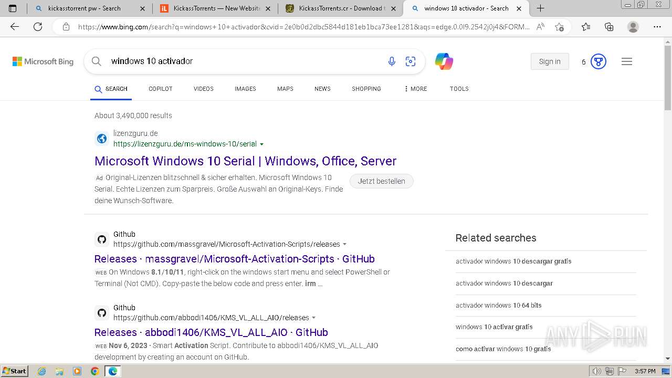
Task: Select the NEWS search tab
Action: (x=322, y=89)
